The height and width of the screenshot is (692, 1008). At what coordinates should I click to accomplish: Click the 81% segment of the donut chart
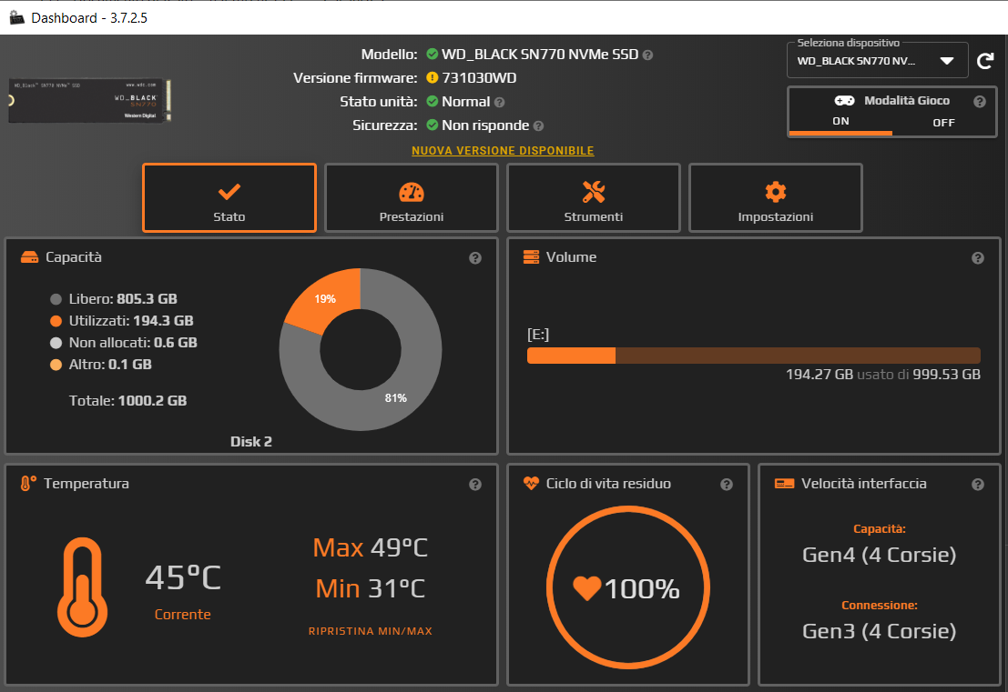[396, 398]
